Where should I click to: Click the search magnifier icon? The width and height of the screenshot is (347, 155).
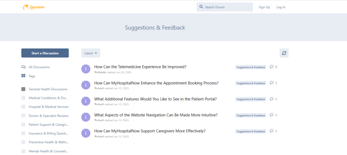201,7
